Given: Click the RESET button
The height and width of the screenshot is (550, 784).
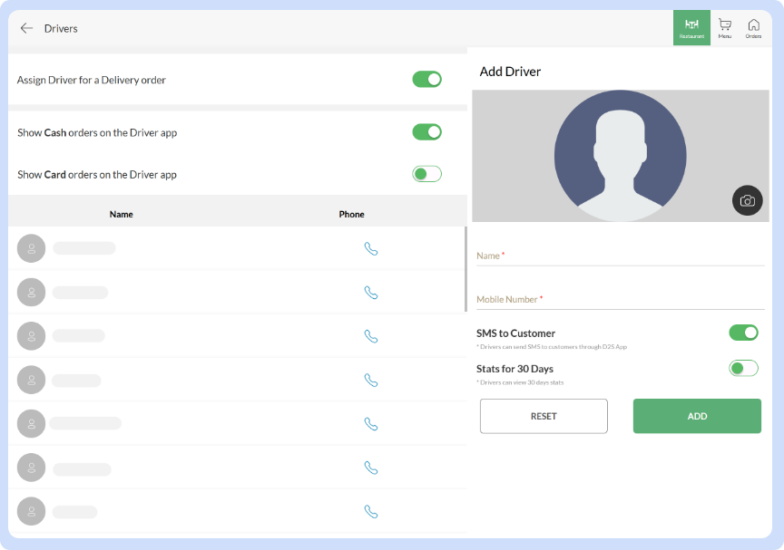Looking at the screenshot, I should 544,416.
